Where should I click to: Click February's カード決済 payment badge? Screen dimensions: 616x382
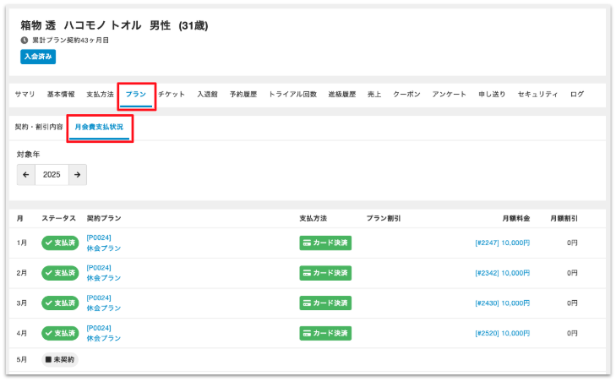tap(325, 273)
